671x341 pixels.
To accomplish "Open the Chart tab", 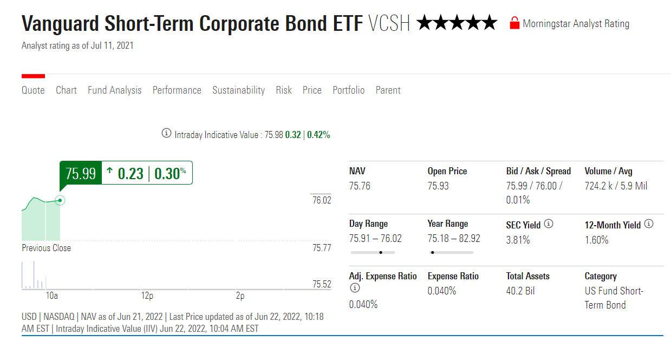I will click(66, 90).
